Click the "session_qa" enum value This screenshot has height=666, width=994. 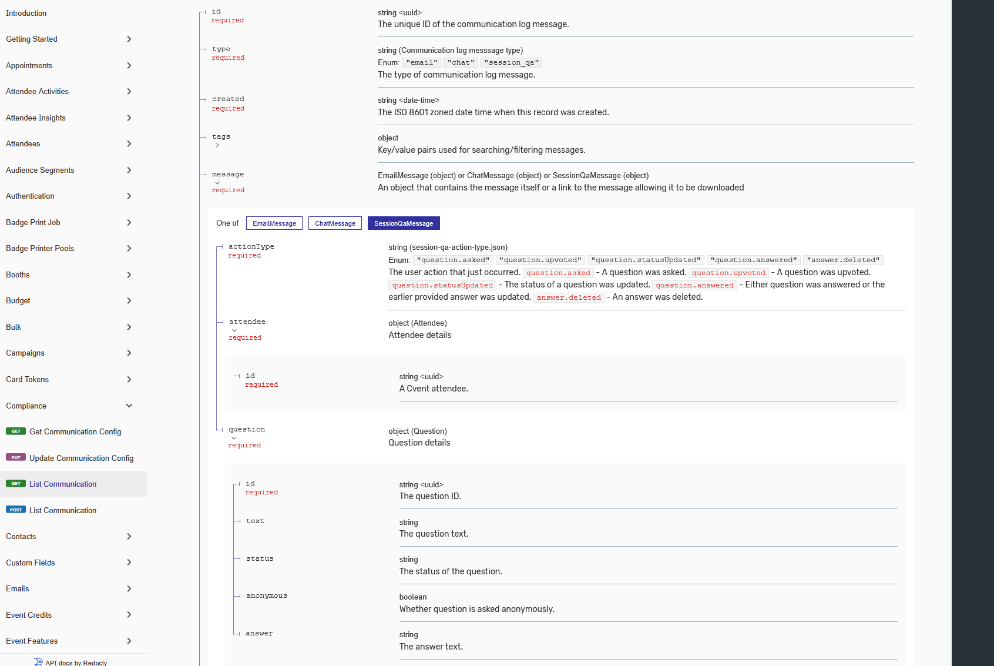coord(511,62)
